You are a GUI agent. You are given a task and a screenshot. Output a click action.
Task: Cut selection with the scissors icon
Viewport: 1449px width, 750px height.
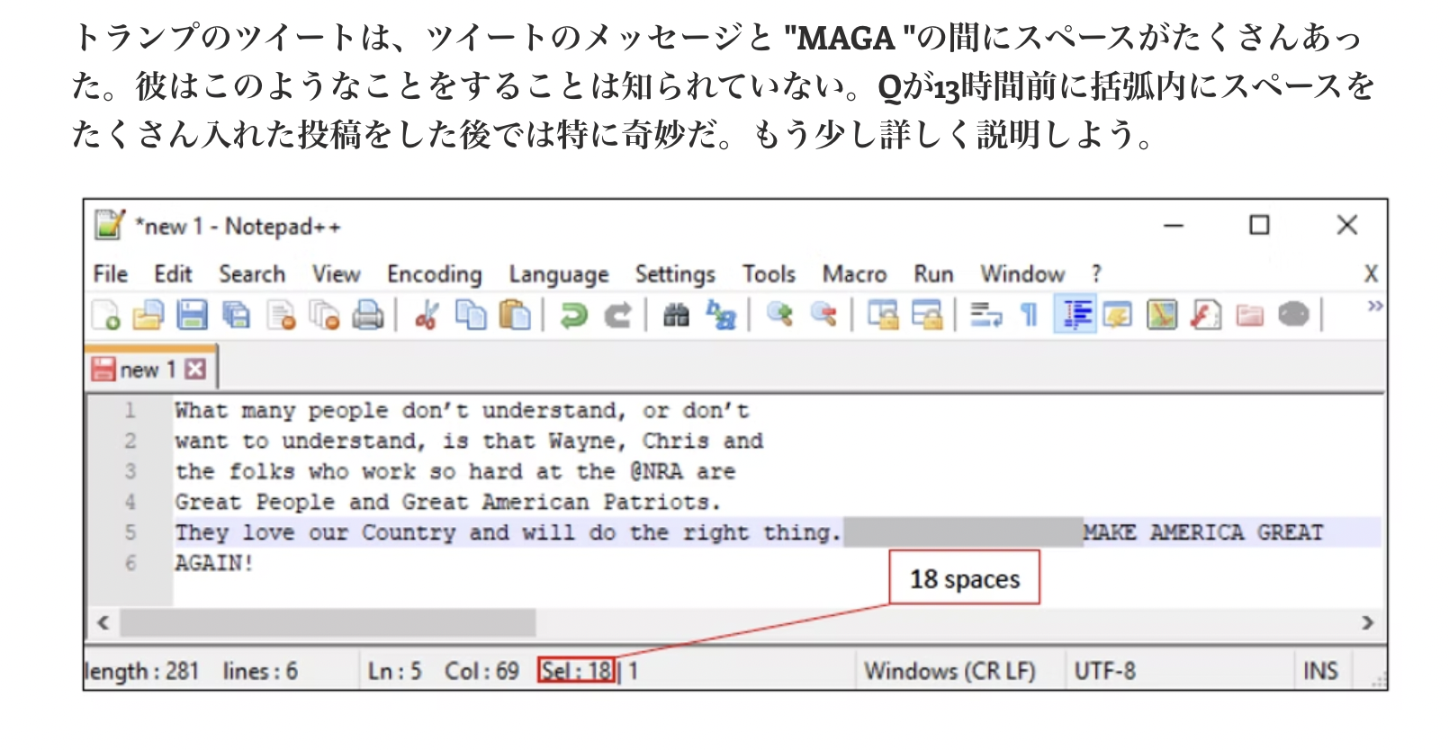426,315
